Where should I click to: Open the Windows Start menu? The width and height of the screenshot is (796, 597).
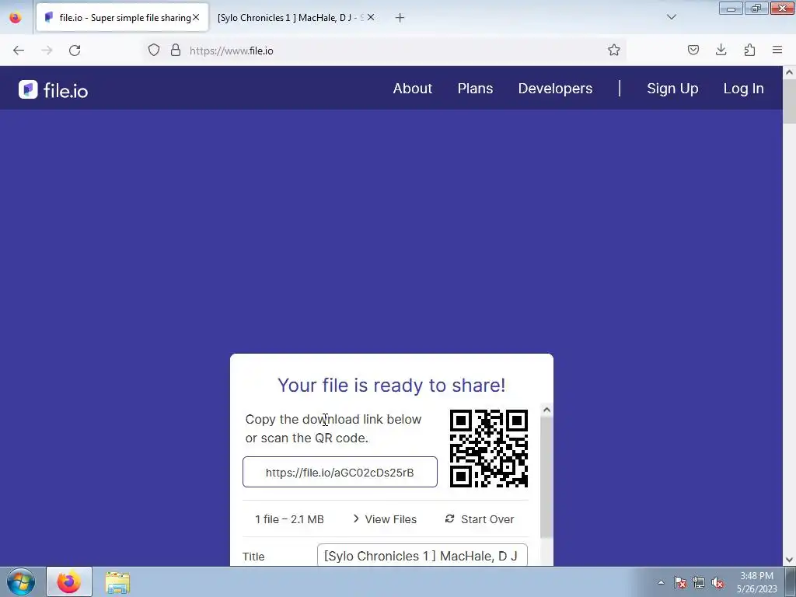[21, 581]
